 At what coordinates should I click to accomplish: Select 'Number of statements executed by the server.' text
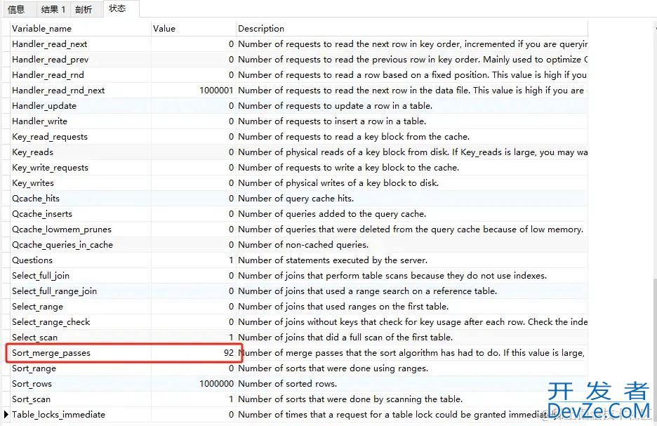pyautogui.click(x=333, y=260)
